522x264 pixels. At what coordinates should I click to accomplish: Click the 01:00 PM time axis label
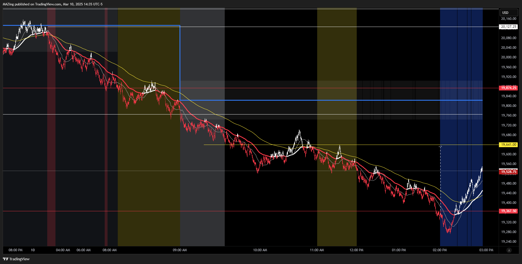(399, 250)
